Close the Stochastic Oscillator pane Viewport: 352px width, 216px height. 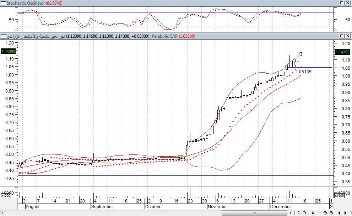[x=347, y=3]
